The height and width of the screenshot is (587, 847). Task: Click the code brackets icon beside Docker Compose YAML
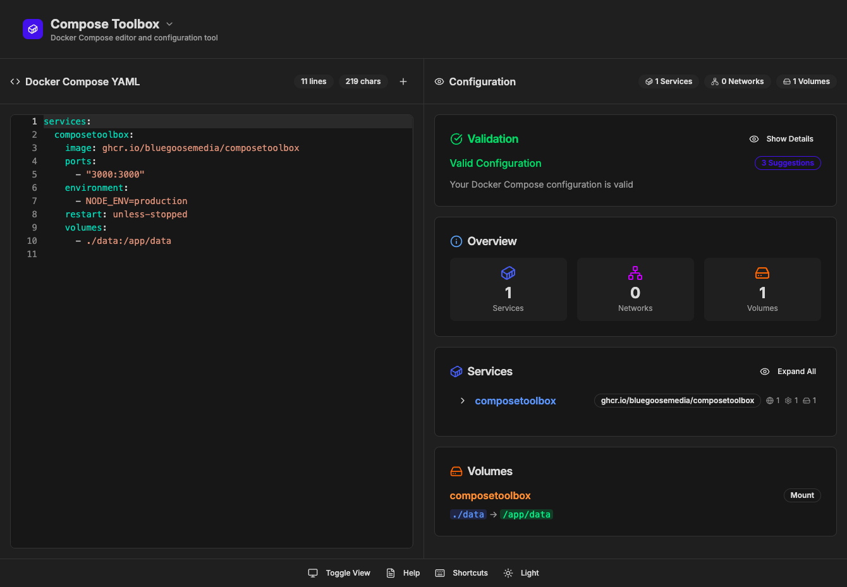(15, 82)
